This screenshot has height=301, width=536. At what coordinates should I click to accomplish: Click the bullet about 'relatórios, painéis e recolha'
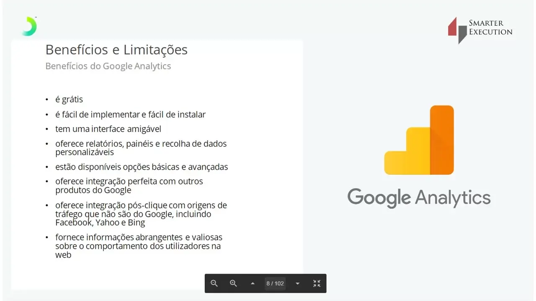pyautogui.click(x=141, y=148)
